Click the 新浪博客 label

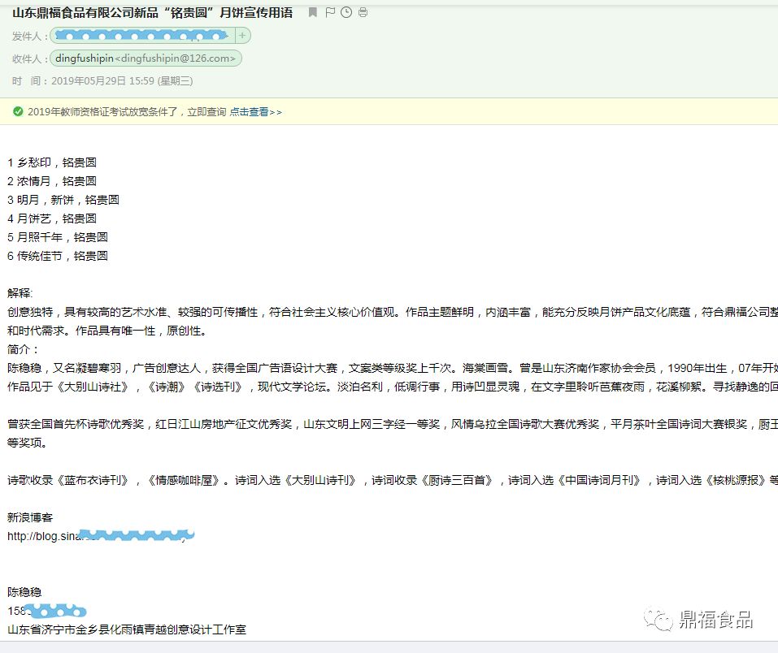(x=30, y=517)
